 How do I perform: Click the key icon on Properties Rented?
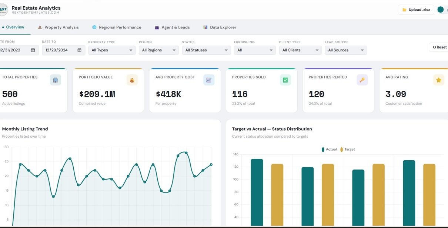tap(362, 80)
